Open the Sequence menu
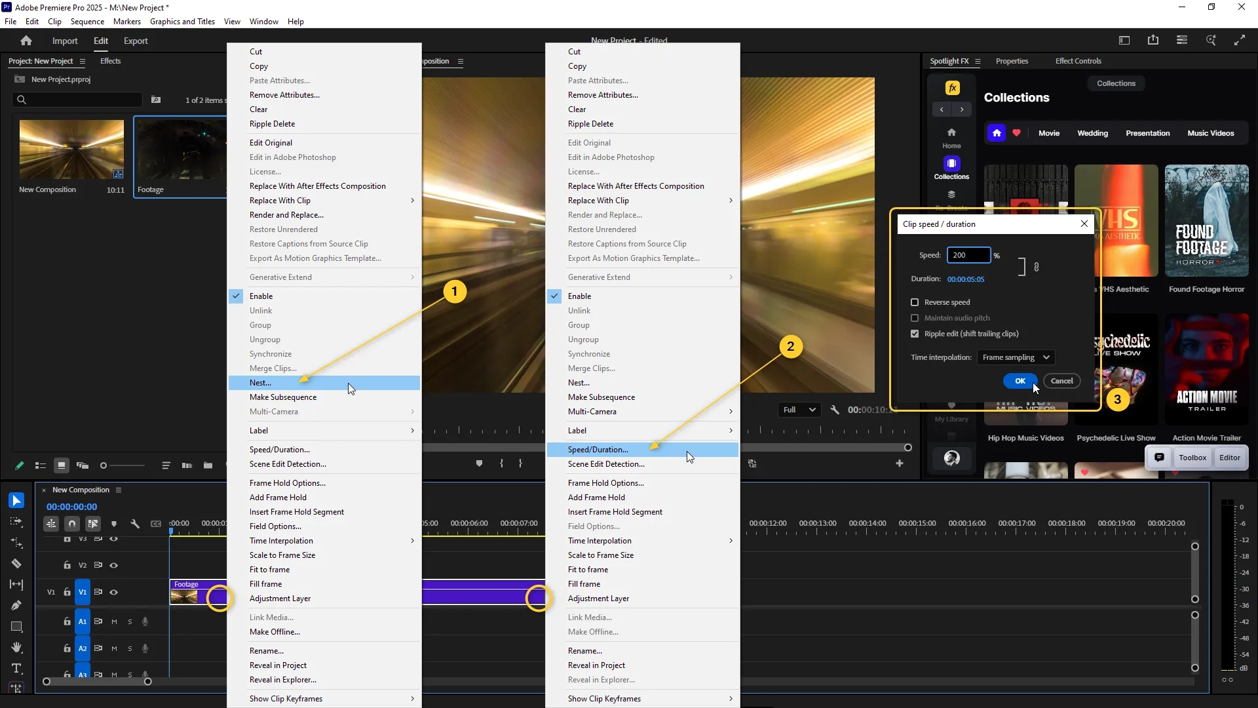Image resolution: width=1258 pixels, height=708 pixels. pos(87,22)
